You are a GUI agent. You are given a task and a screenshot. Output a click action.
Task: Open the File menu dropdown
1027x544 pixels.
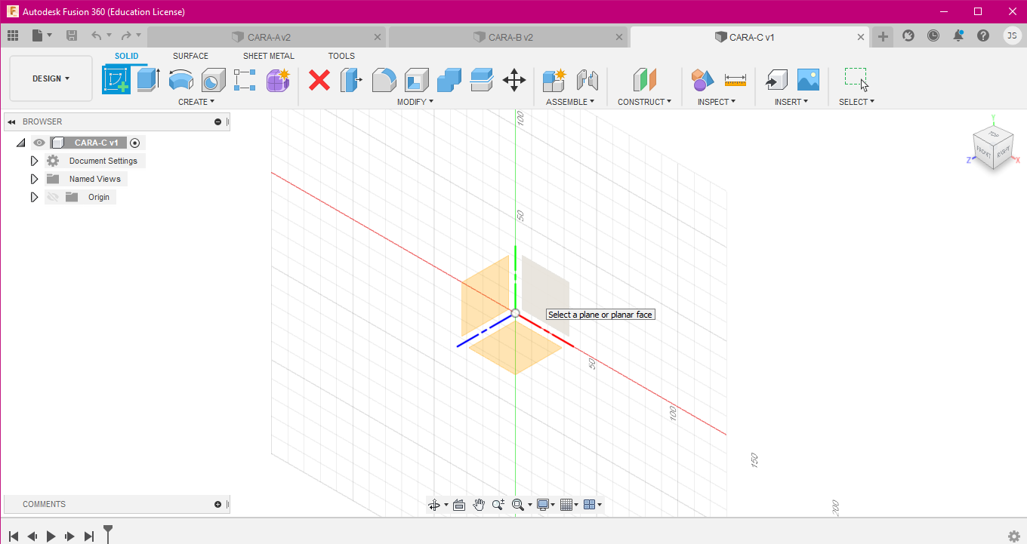click(x=42, y=35)
